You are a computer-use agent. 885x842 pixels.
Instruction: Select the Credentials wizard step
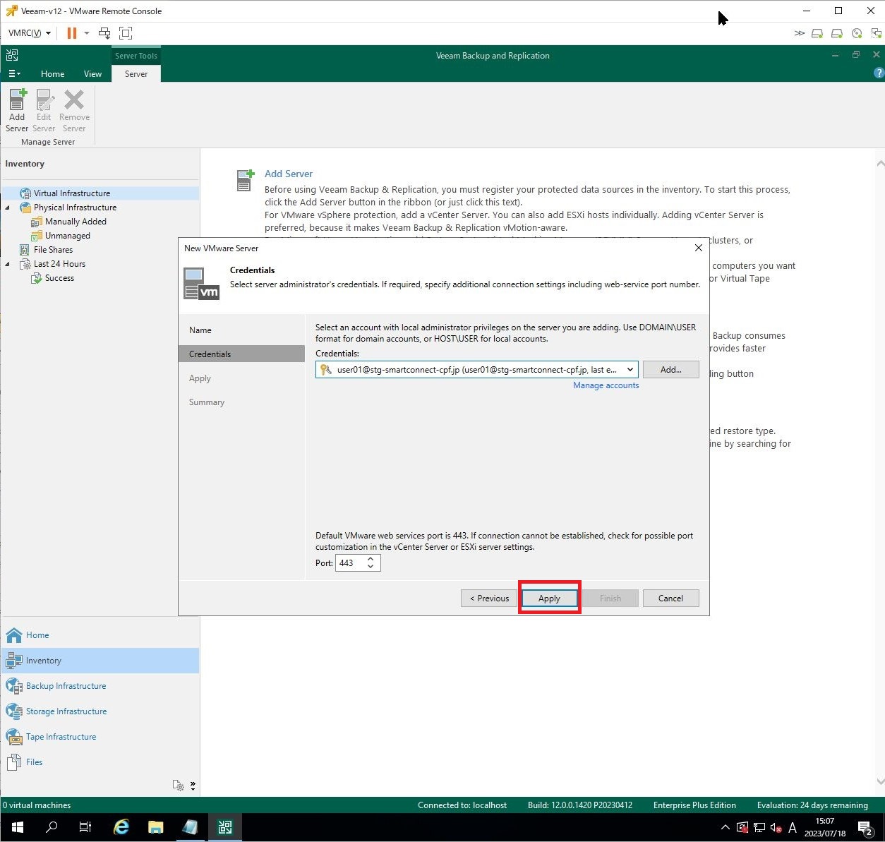242,354
